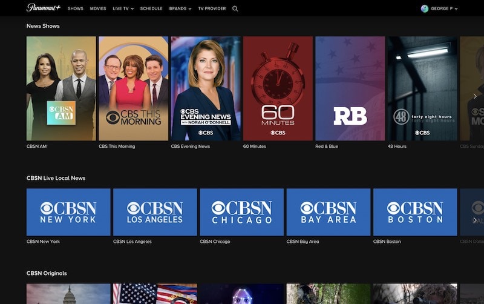The width and height of the screenshot is (484, 304).
Task: Expand the Brands dropdown menu
Action: click(x=180, y=8)
